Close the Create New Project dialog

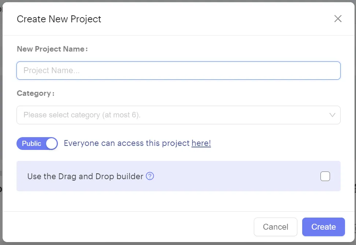coord(338,19)
